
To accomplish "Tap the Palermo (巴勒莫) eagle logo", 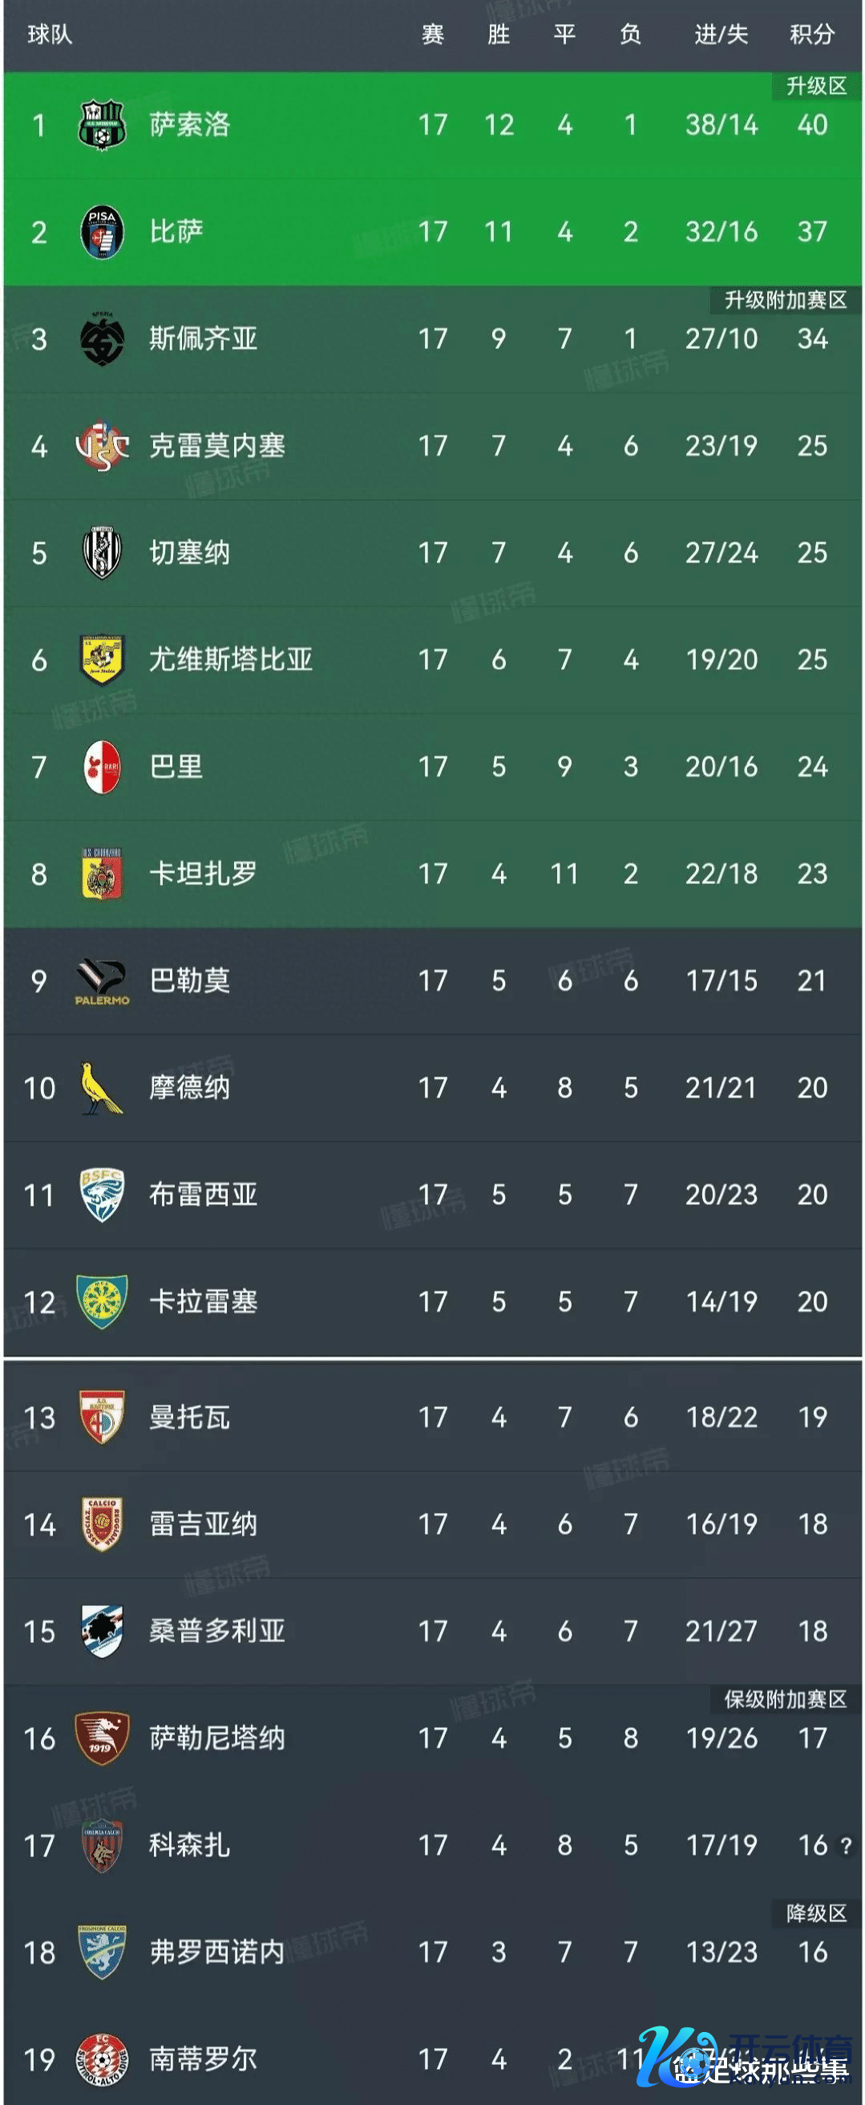I will pos(101,980).
